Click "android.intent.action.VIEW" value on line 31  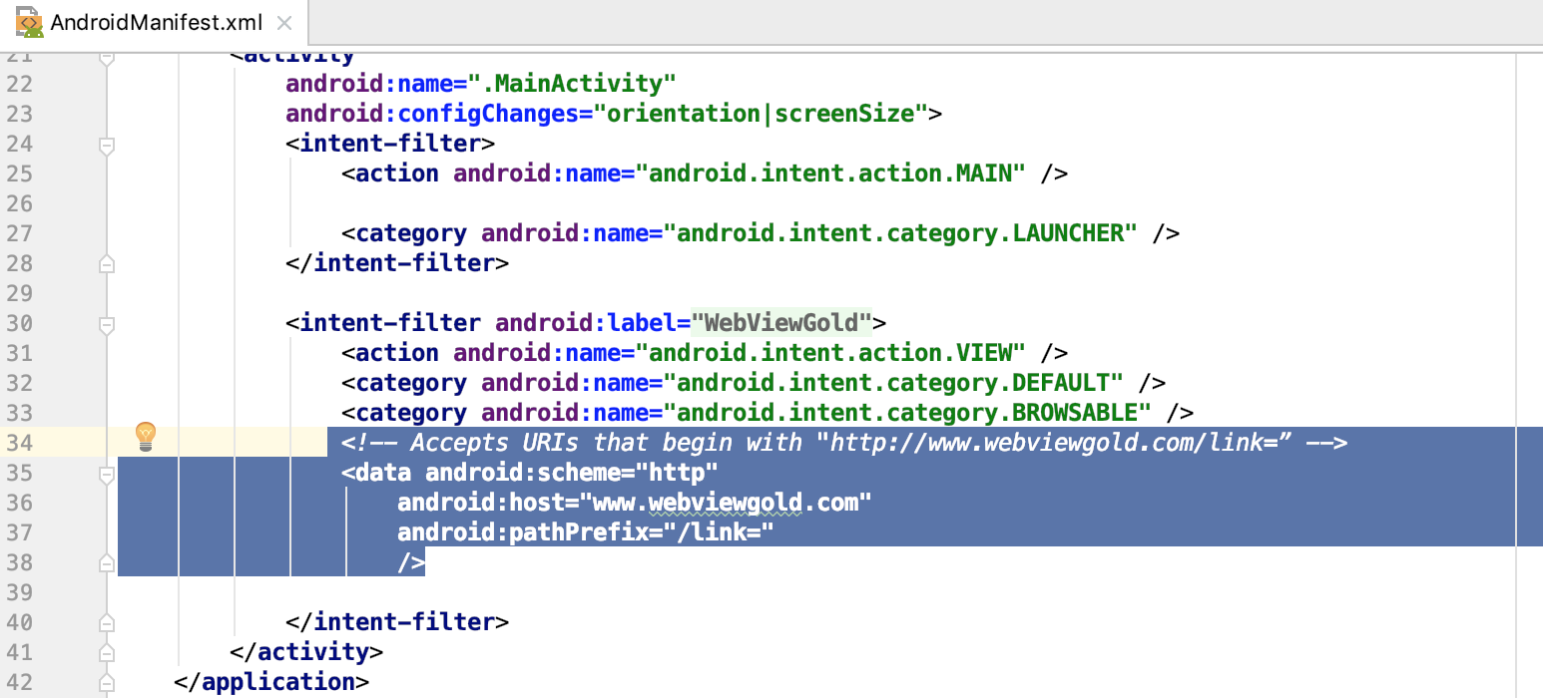(831, 352)
